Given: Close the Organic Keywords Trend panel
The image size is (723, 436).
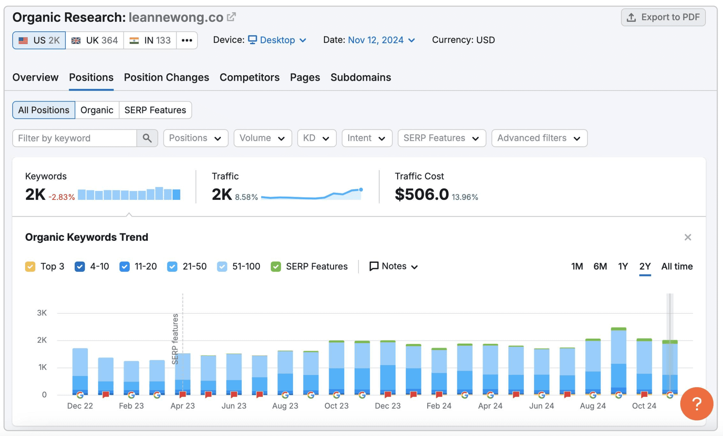Looking at the screenshot, I should (x=688, y=237).
